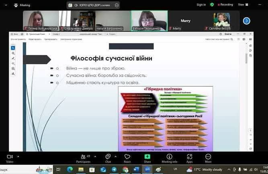
Task: Expand the Video options arrow
Action: pyautogui.click(x=18, y=155)
